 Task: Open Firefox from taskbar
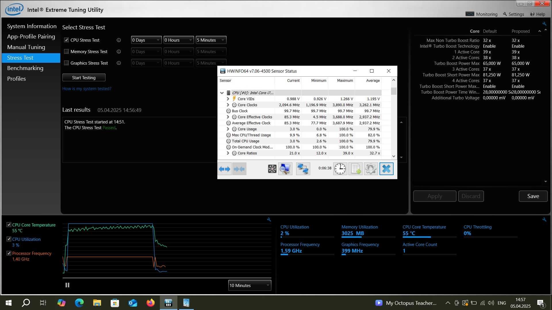coord(150,303)
